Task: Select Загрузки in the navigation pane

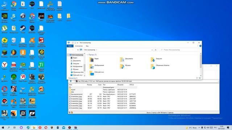Action: click(x=75, y=64)
